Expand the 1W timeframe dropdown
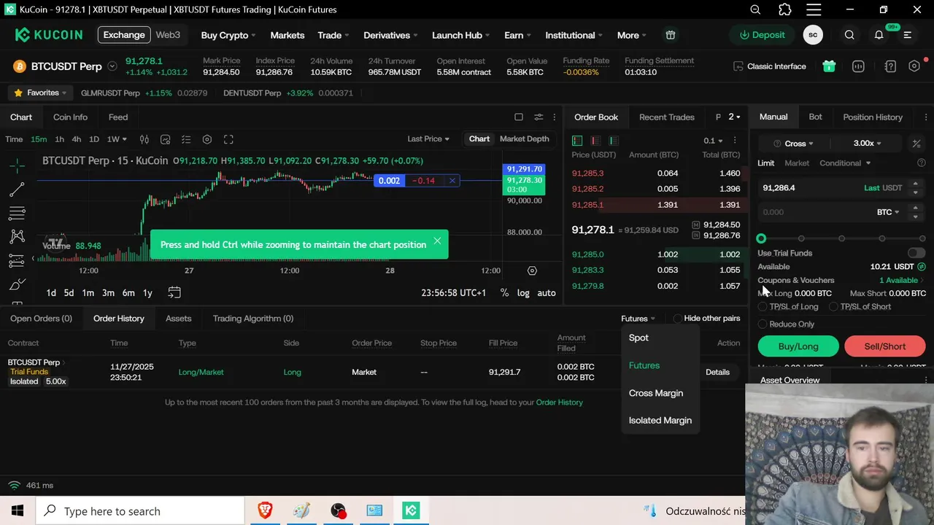The height and width of the screenshot is (525, 934). [117, 139]
